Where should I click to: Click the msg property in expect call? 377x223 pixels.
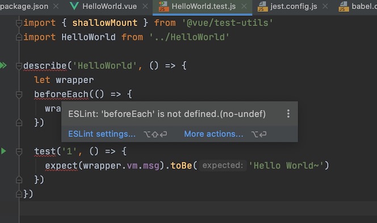tap(151, 166)
